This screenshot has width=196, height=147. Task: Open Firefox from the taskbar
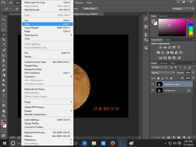point(113,143)
